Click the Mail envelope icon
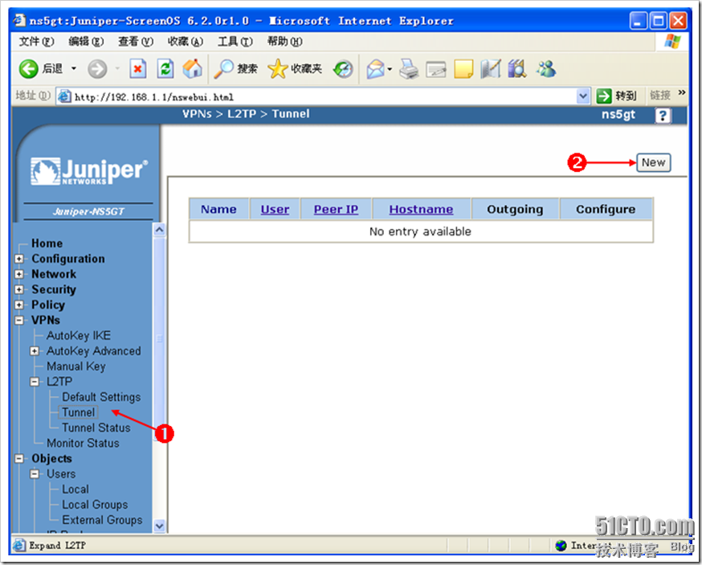The image size is (702, 565). [x=375, y=69]
